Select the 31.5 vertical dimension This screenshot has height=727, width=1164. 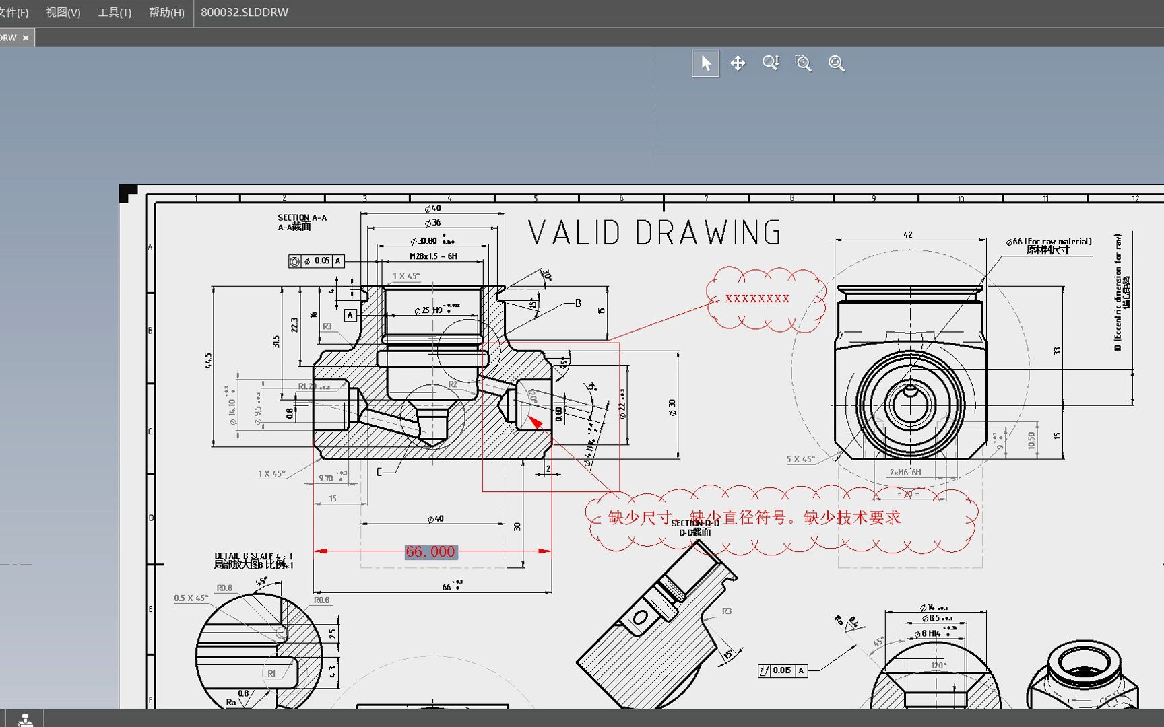pos(276,341)
